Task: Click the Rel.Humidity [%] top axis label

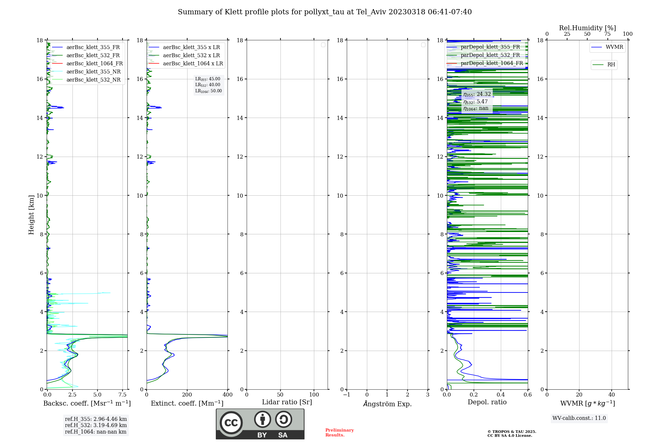Action: coord(587,28)
